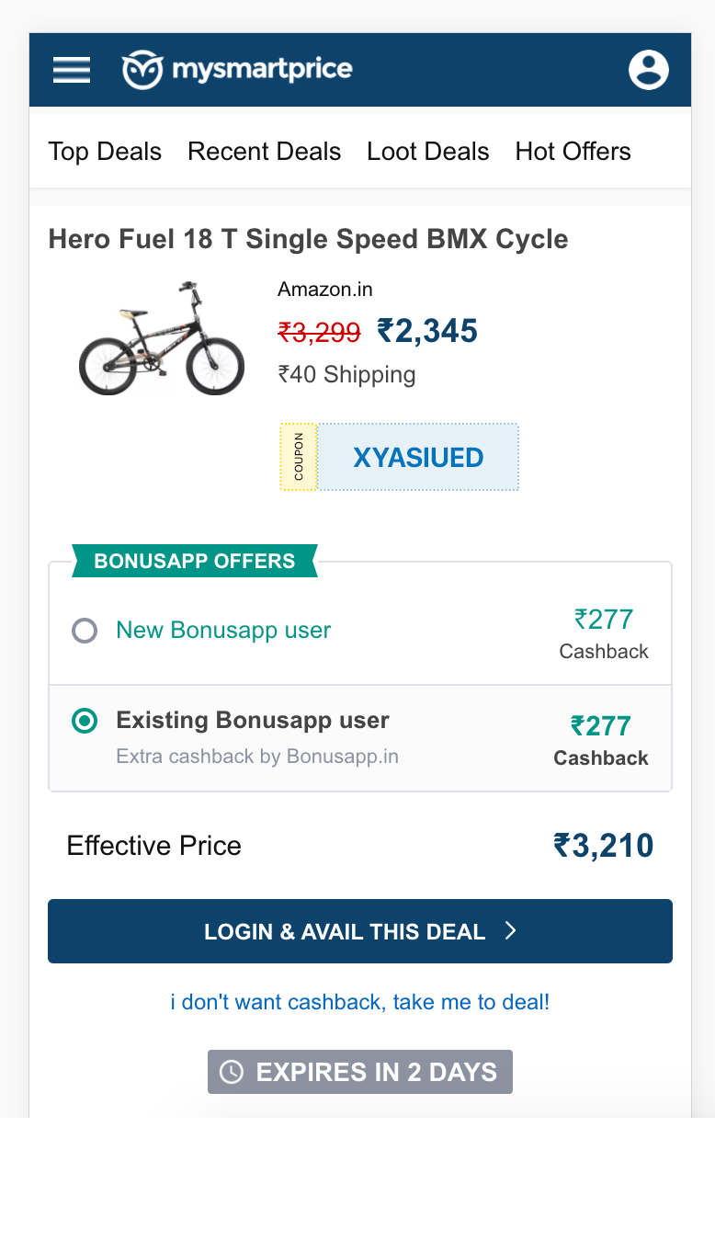The height and width of the screenshot is (1241, 715).
Task: Click the BONUSAPP OFFERS ribbon label
Action: (194, 561)
